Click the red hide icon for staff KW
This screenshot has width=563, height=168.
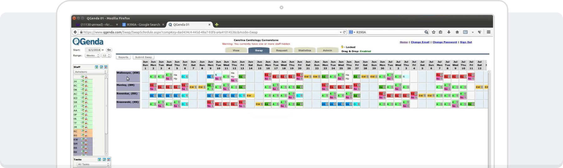click(x=86, y=140)
